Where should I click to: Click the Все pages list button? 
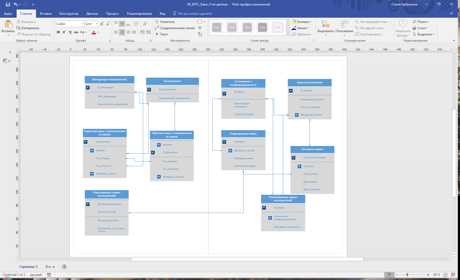pos(50,267)
